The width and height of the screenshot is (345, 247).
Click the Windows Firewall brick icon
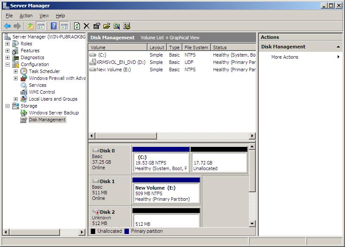pos(24,78)
